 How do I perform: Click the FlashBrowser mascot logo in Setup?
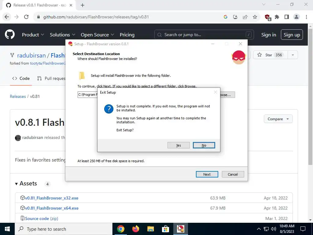tap(238, 57)
